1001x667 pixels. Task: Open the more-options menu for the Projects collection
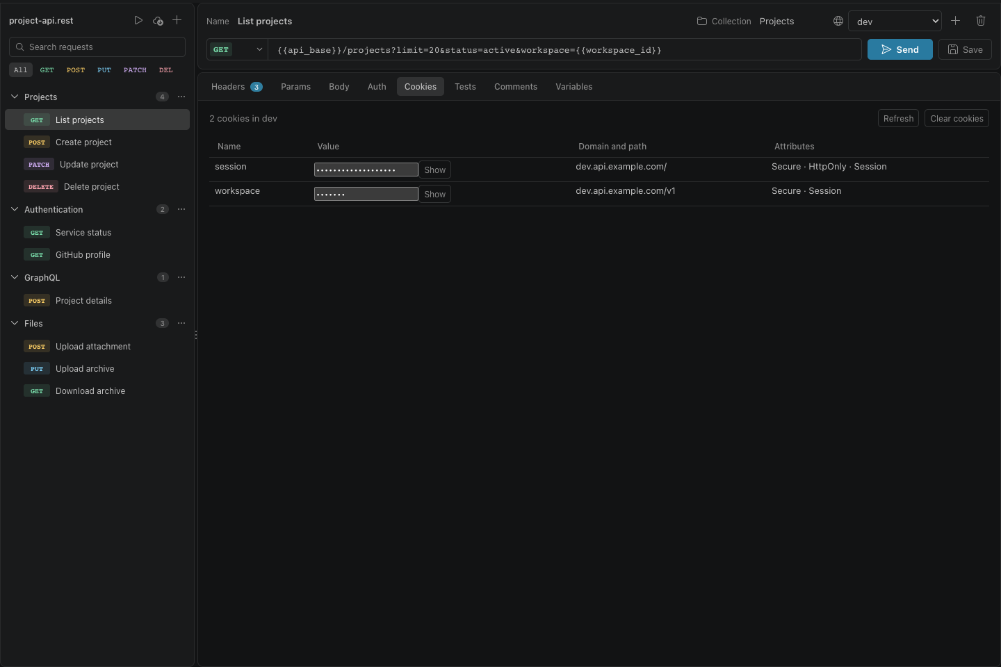(x=181, y=97)
